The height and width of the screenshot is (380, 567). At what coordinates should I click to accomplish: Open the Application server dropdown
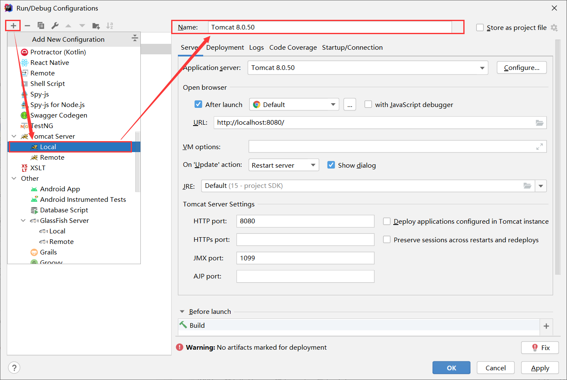[482, 68]
